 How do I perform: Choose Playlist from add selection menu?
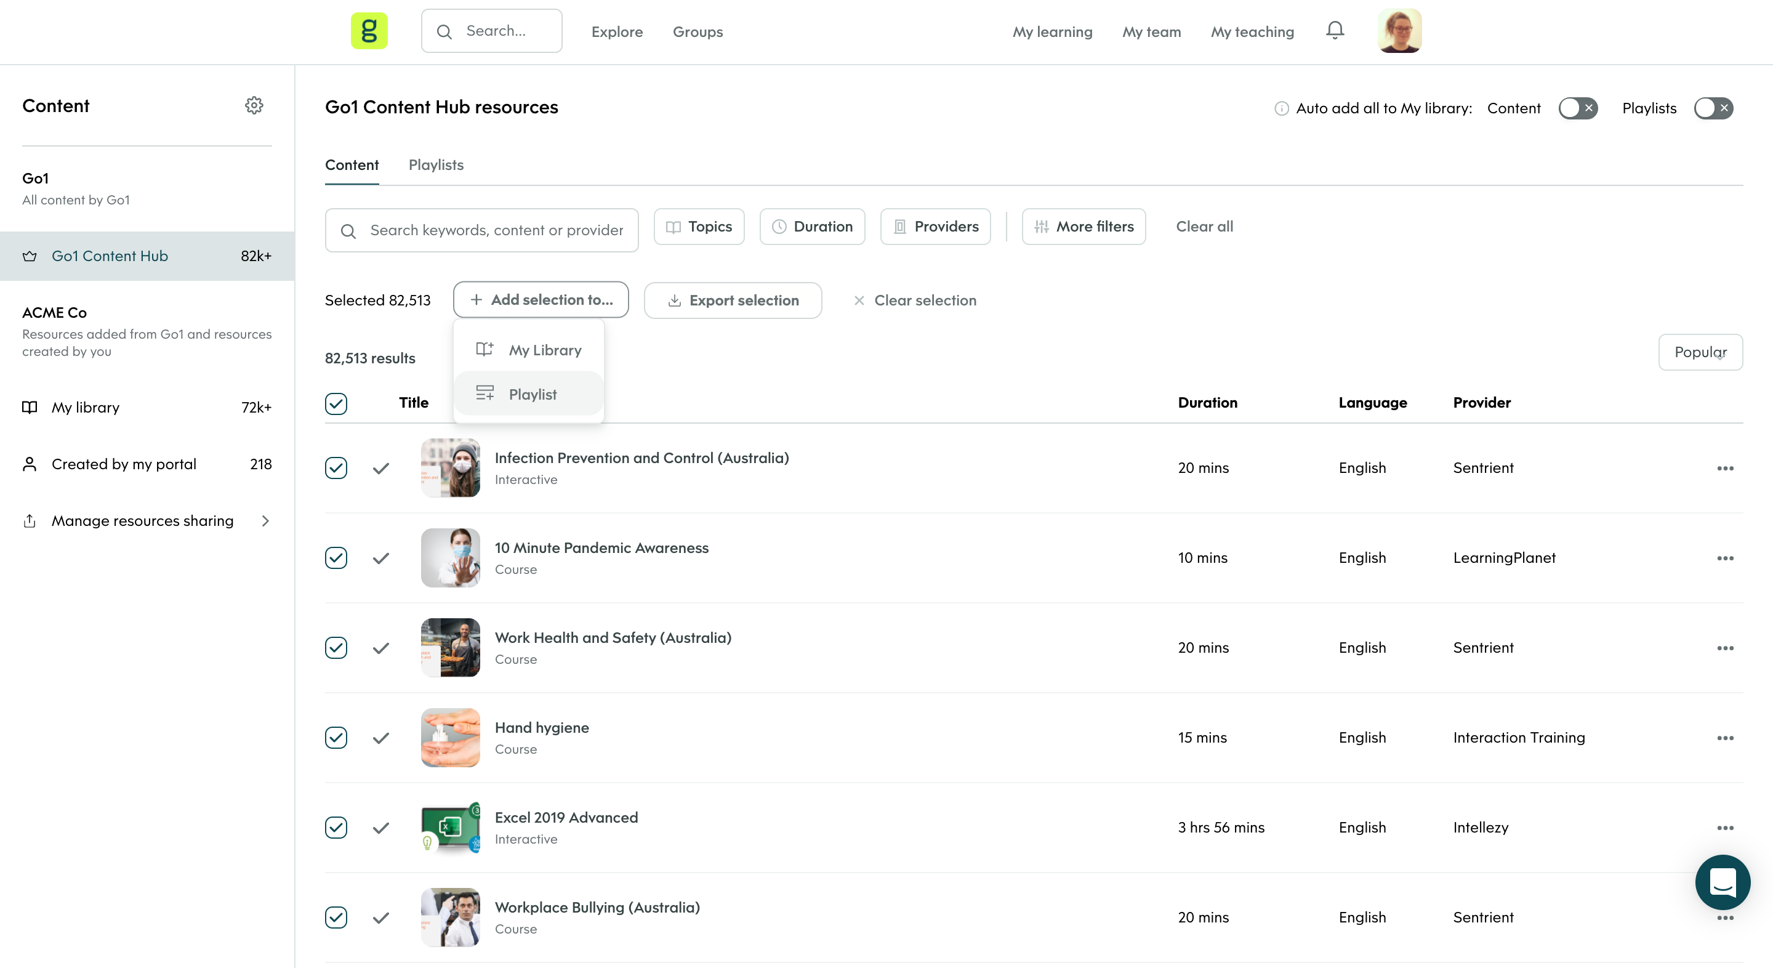(x=529, y=394)
